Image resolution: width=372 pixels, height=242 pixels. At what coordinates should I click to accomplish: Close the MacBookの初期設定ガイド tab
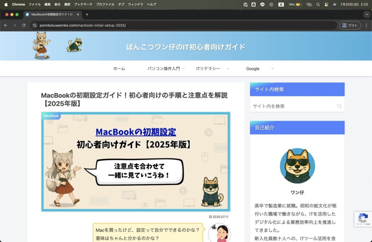pyautogui.click(x=78, y=15)
